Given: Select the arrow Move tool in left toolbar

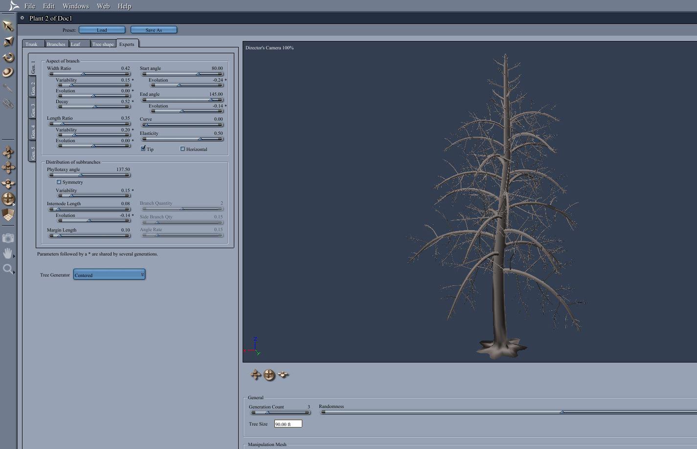Looking at the screenshot, I should [x=8, y=25].
